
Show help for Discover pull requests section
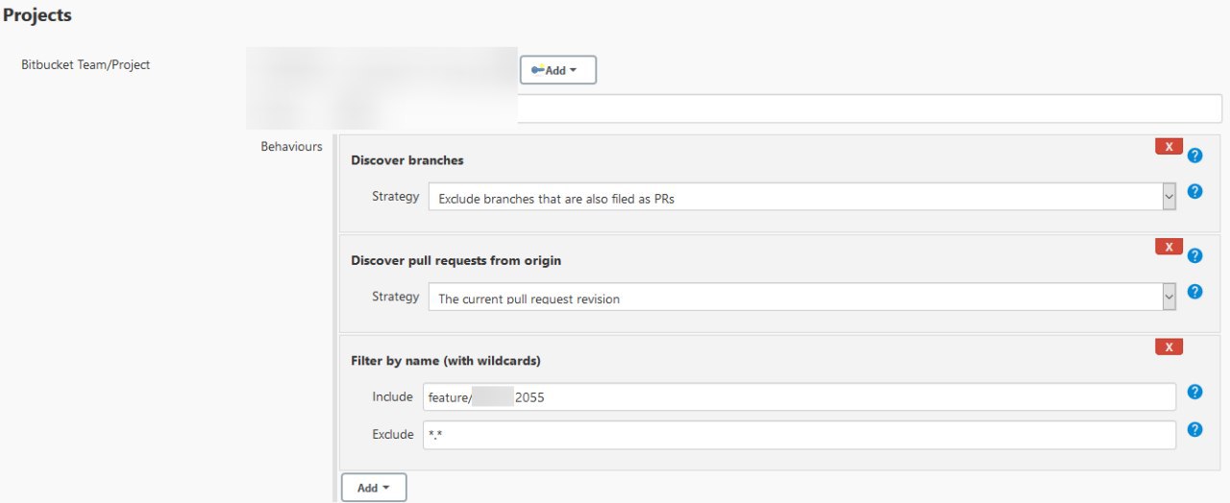1194,255
